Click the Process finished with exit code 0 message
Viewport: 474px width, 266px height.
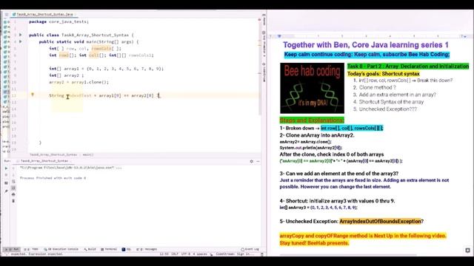53,178
